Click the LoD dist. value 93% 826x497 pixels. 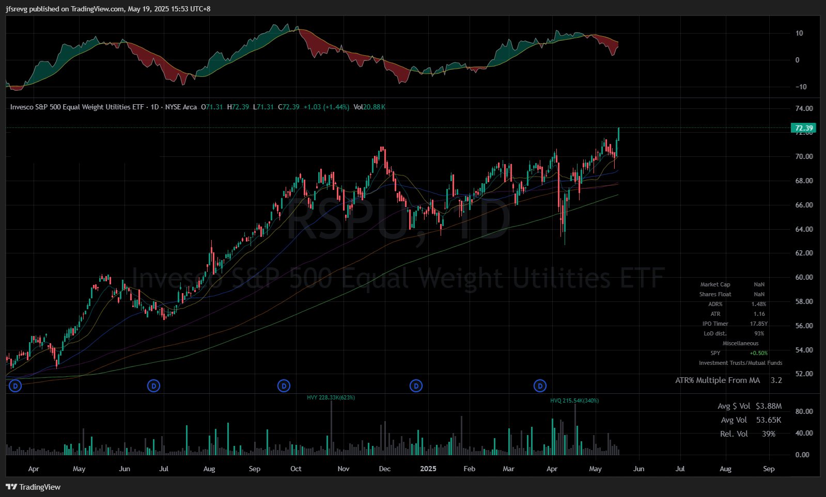point(759,333)
